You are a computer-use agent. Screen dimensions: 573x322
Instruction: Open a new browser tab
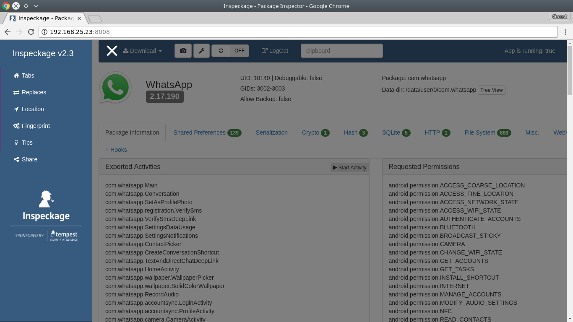(95, 19)
